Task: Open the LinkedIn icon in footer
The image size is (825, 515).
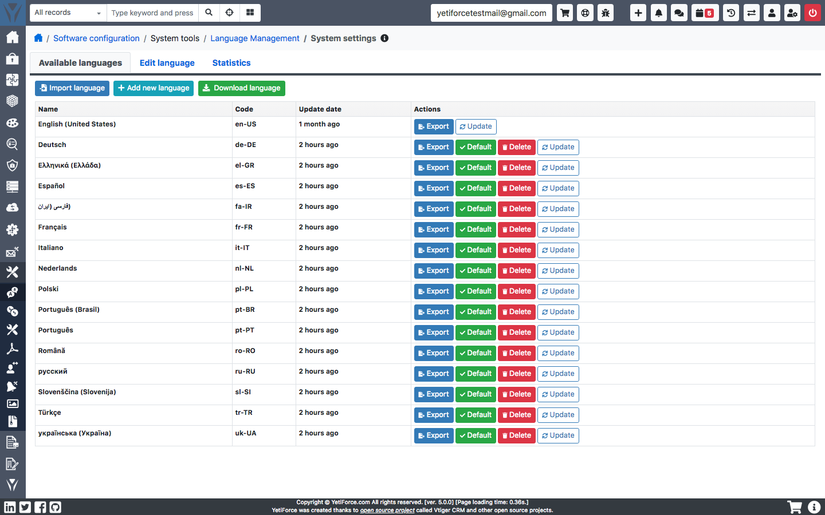Action: [x=10, y=507]
